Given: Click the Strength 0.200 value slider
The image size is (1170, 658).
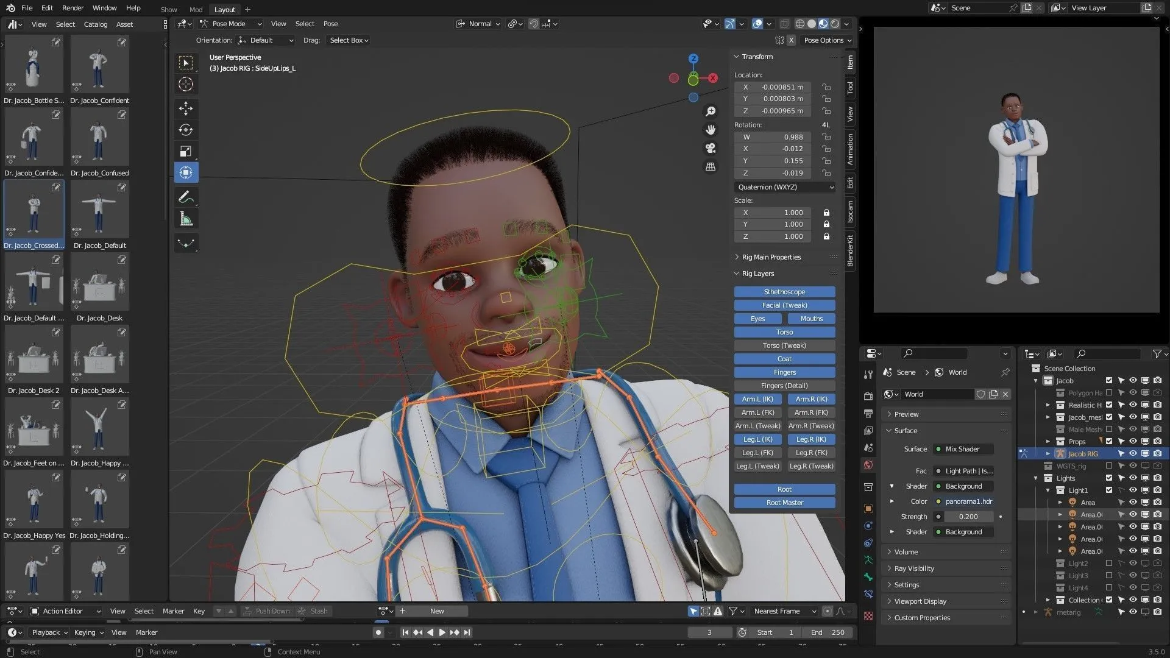Looking at the screenshot, I should tap(969, 516).
